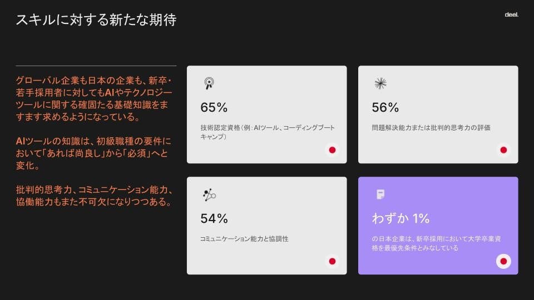Image resolution: width=534 pixels, height=300 pixels.
Task: Click the slide title スキルに対する新たな期待
Action: pyautogui.click(x=96, y=20)
